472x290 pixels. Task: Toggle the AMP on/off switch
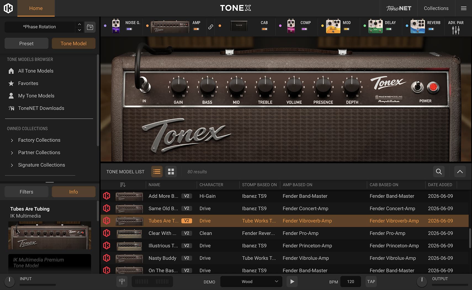(196, 29)
